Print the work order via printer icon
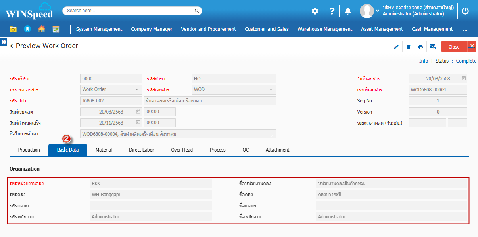The width and height of the screenshot is (478, 237). point(420,47)
